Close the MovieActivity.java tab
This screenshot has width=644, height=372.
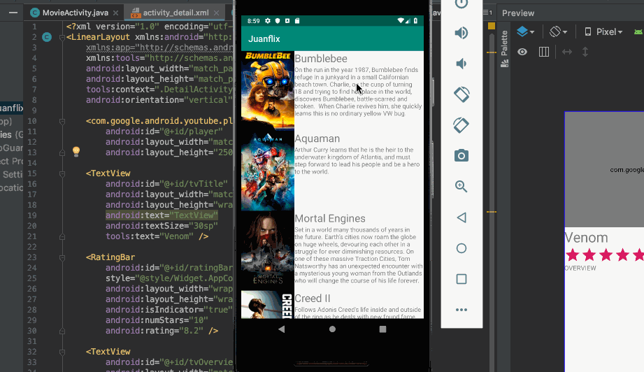116,13
